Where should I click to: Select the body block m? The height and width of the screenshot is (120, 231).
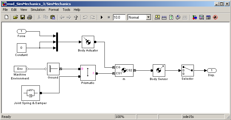pos(124,70)
